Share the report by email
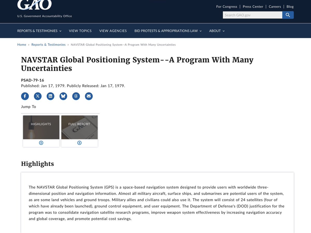Screen dimensions: 311x233 (x=89, y=96)
